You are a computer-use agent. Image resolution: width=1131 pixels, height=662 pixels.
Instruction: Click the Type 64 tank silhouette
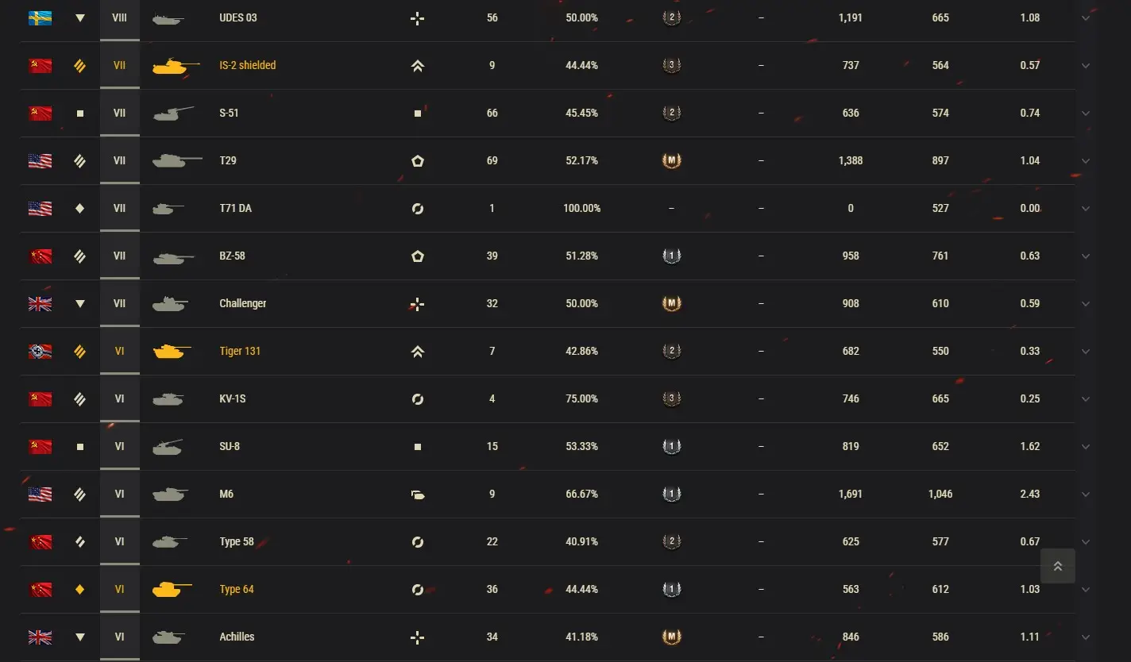(171, 590)
